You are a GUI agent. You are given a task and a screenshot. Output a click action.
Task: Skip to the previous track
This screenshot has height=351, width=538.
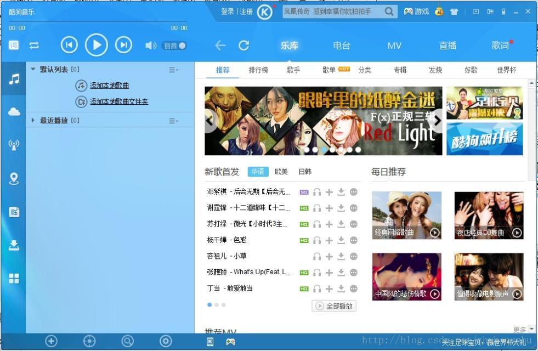click(x=69, y=45)
